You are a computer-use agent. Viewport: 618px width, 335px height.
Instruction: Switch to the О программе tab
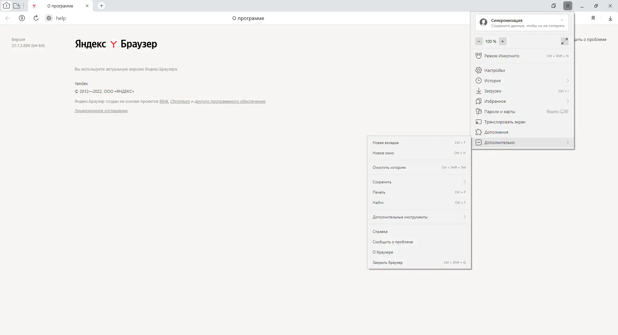(60, 6)
